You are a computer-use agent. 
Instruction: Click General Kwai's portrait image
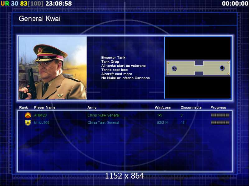tap(53, 68)
